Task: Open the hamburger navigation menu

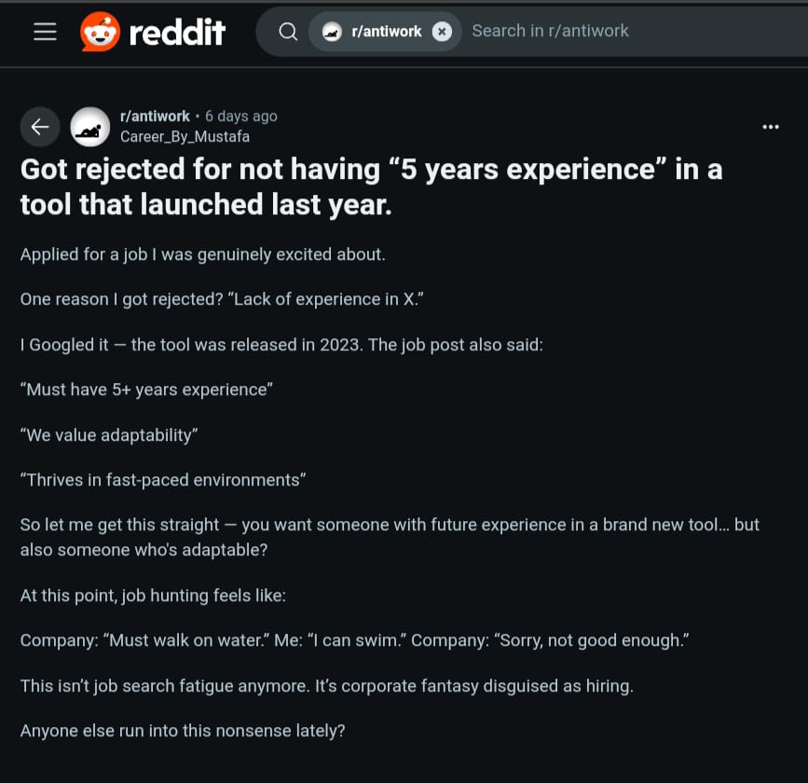Action: pos(46,32)
